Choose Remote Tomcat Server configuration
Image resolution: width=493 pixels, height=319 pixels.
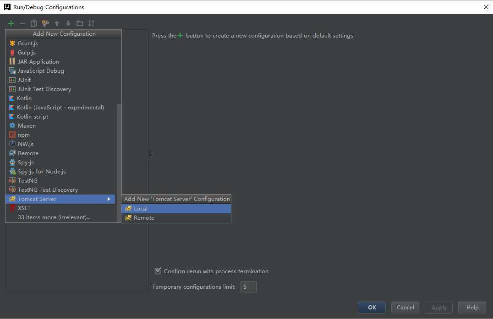176,217
